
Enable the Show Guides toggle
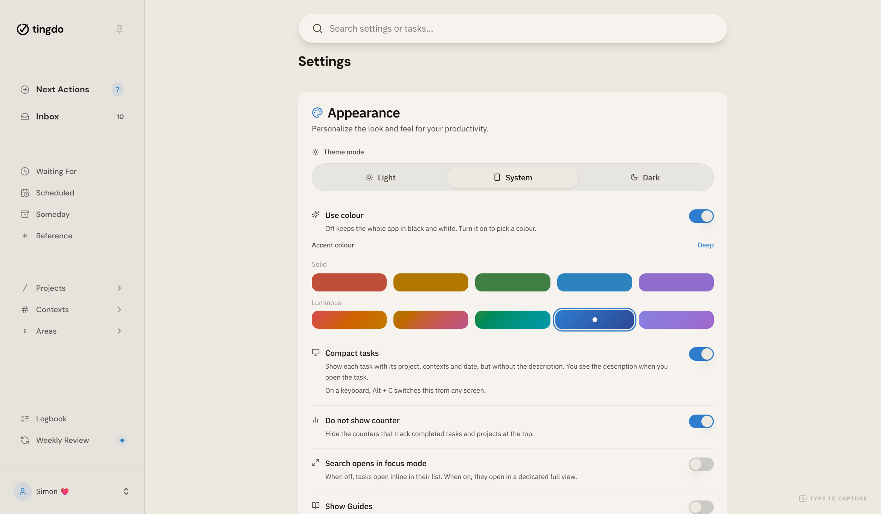pyautogui.click(x=701, y=507)
